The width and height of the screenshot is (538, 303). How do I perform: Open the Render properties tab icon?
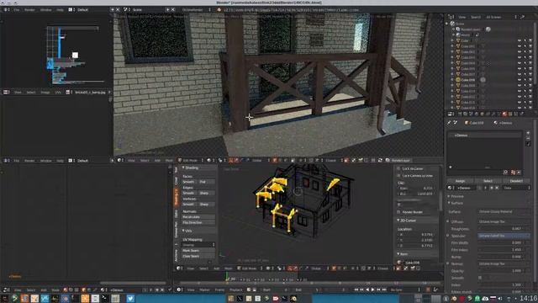click(460, 114)
